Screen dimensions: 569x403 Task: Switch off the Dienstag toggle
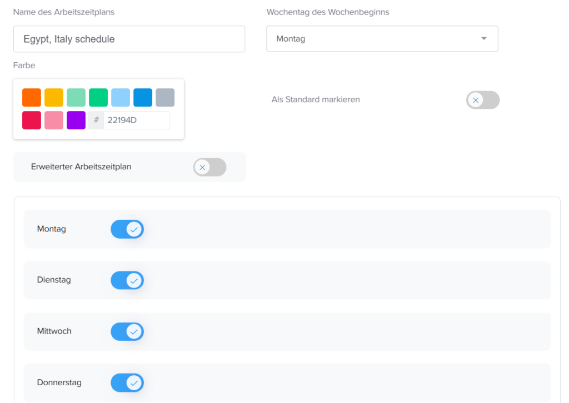tap(127, 280)
